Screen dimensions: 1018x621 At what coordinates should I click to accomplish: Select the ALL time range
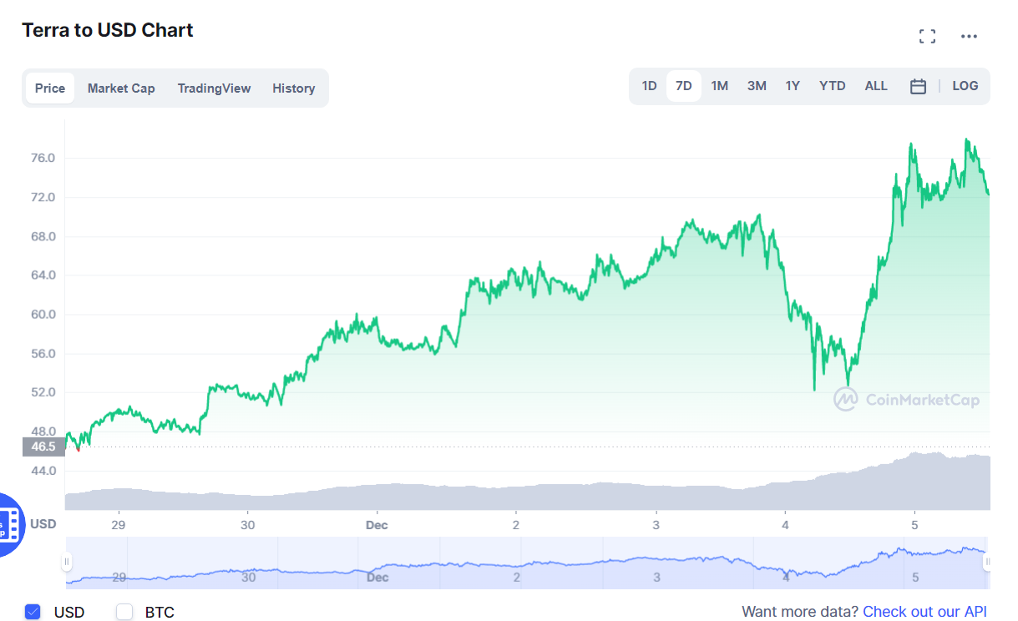pyautogui.click(x=876, y=86)
